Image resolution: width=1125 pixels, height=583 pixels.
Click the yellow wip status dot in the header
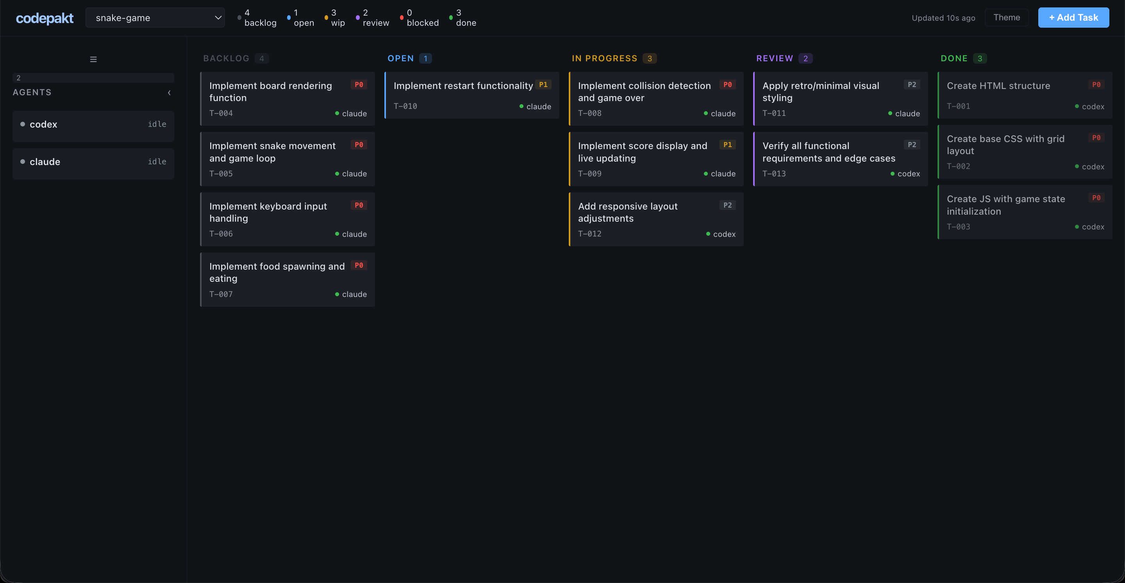[x=327, y=18]
